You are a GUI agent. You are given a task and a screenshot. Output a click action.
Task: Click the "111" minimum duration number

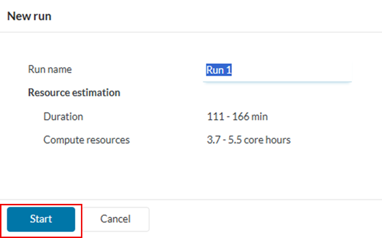tap(214, 117)
